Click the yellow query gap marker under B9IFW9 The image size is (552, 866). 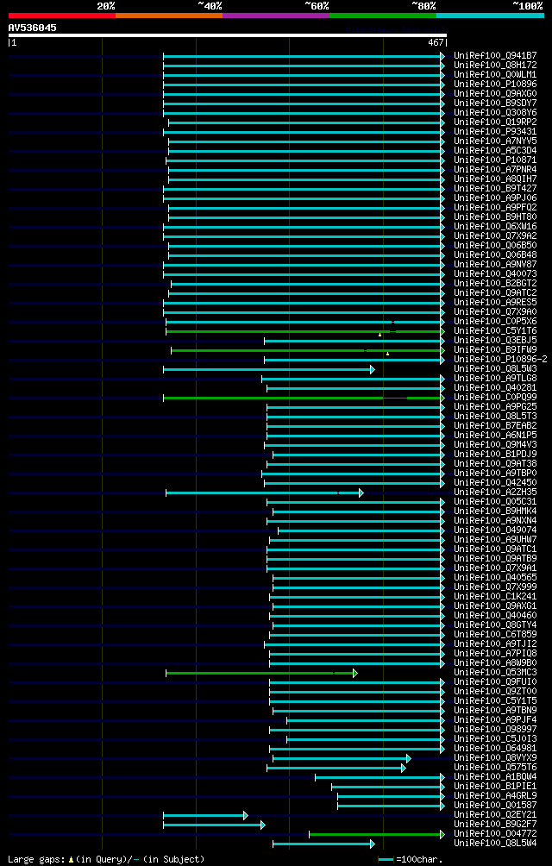(x=387, y=354)
